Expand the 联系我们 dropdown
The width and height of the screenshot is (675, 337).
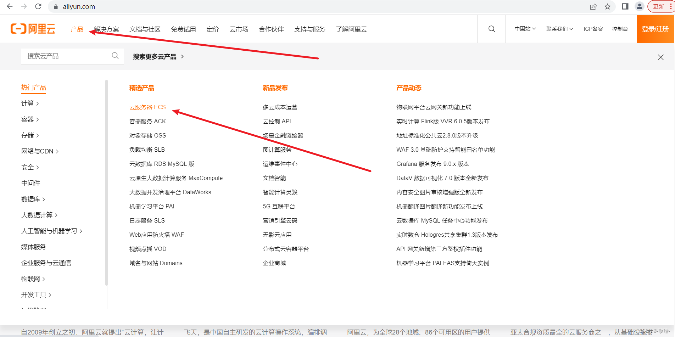coord(559,29)
